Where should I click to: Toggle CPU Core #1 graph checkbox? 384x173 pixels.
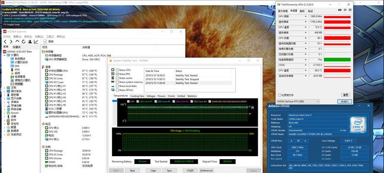138,102
